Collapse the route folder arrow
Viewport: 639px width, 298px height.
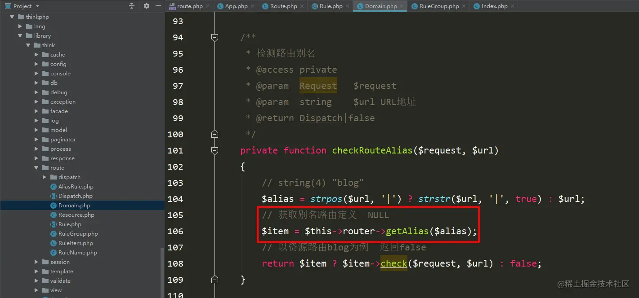click(36, 168)
